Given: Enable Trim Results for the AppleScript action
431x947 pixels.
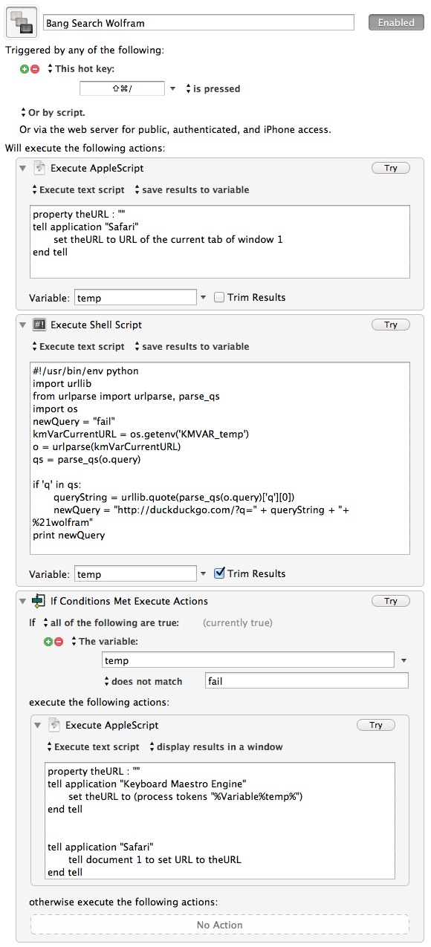Looking at the screenshot, I should [219, 297].
